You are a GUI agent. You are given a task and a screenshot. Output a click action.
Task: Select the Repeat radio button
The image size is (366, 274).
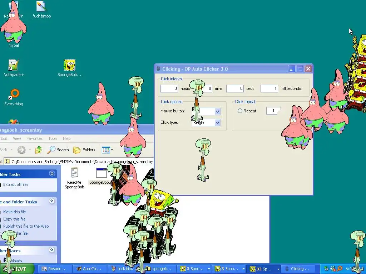pos(240,111)
